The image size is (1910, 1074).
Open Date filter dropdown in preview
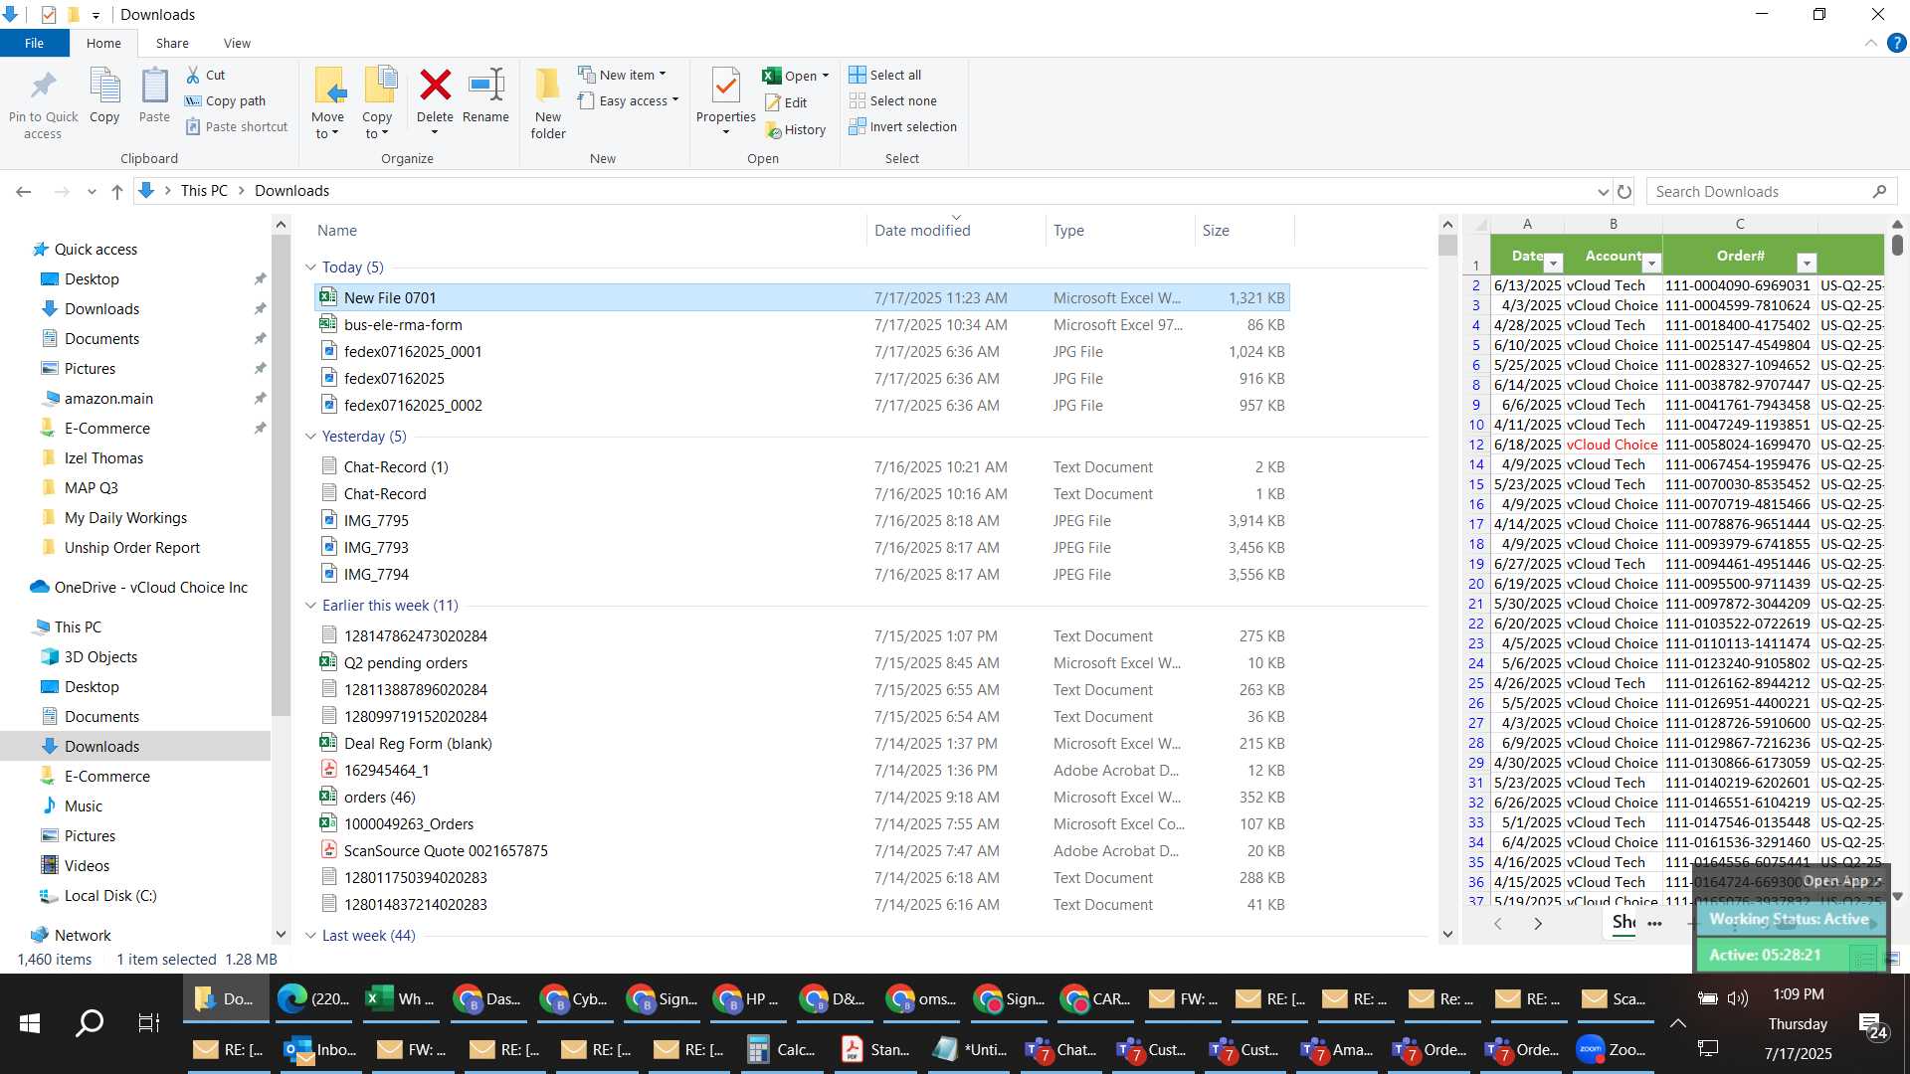[x=1553, y=263]
